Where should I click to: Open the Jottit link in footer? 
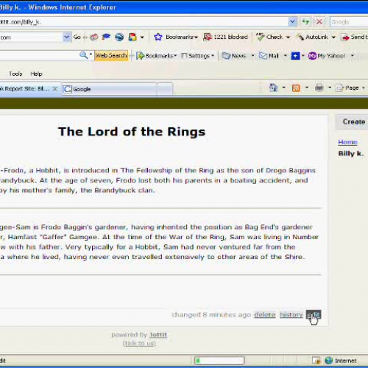pyautogui.click(x=158, y=335)
